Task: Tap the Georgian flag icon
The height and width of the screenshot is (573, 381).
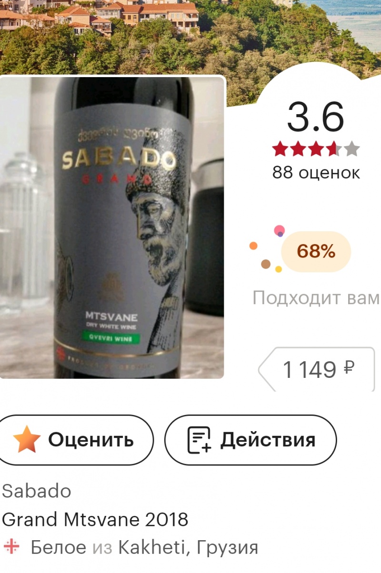Action: pyautogui.click(x=11, y=547)
